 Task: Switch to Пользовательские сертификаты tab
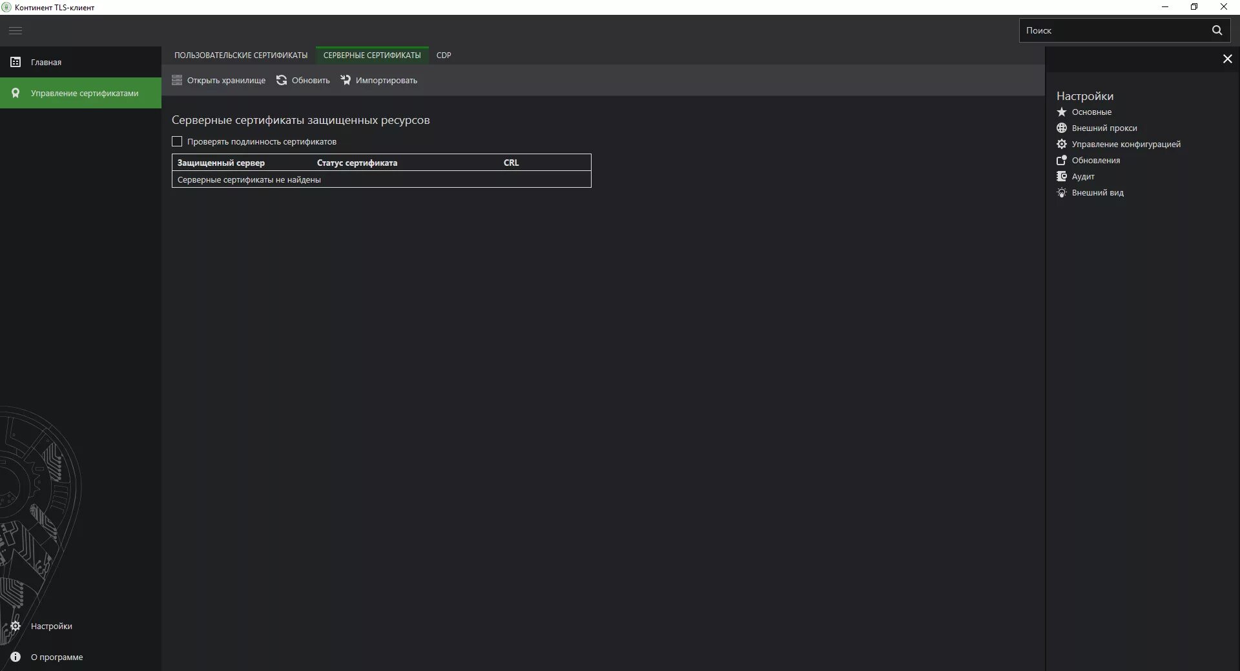pyautogui.click(x=241, y=55)
